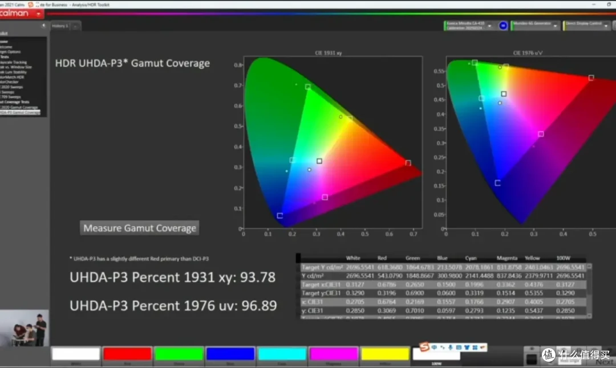Open the Calman main menu dropdown
616x368 pixels.
38,14
